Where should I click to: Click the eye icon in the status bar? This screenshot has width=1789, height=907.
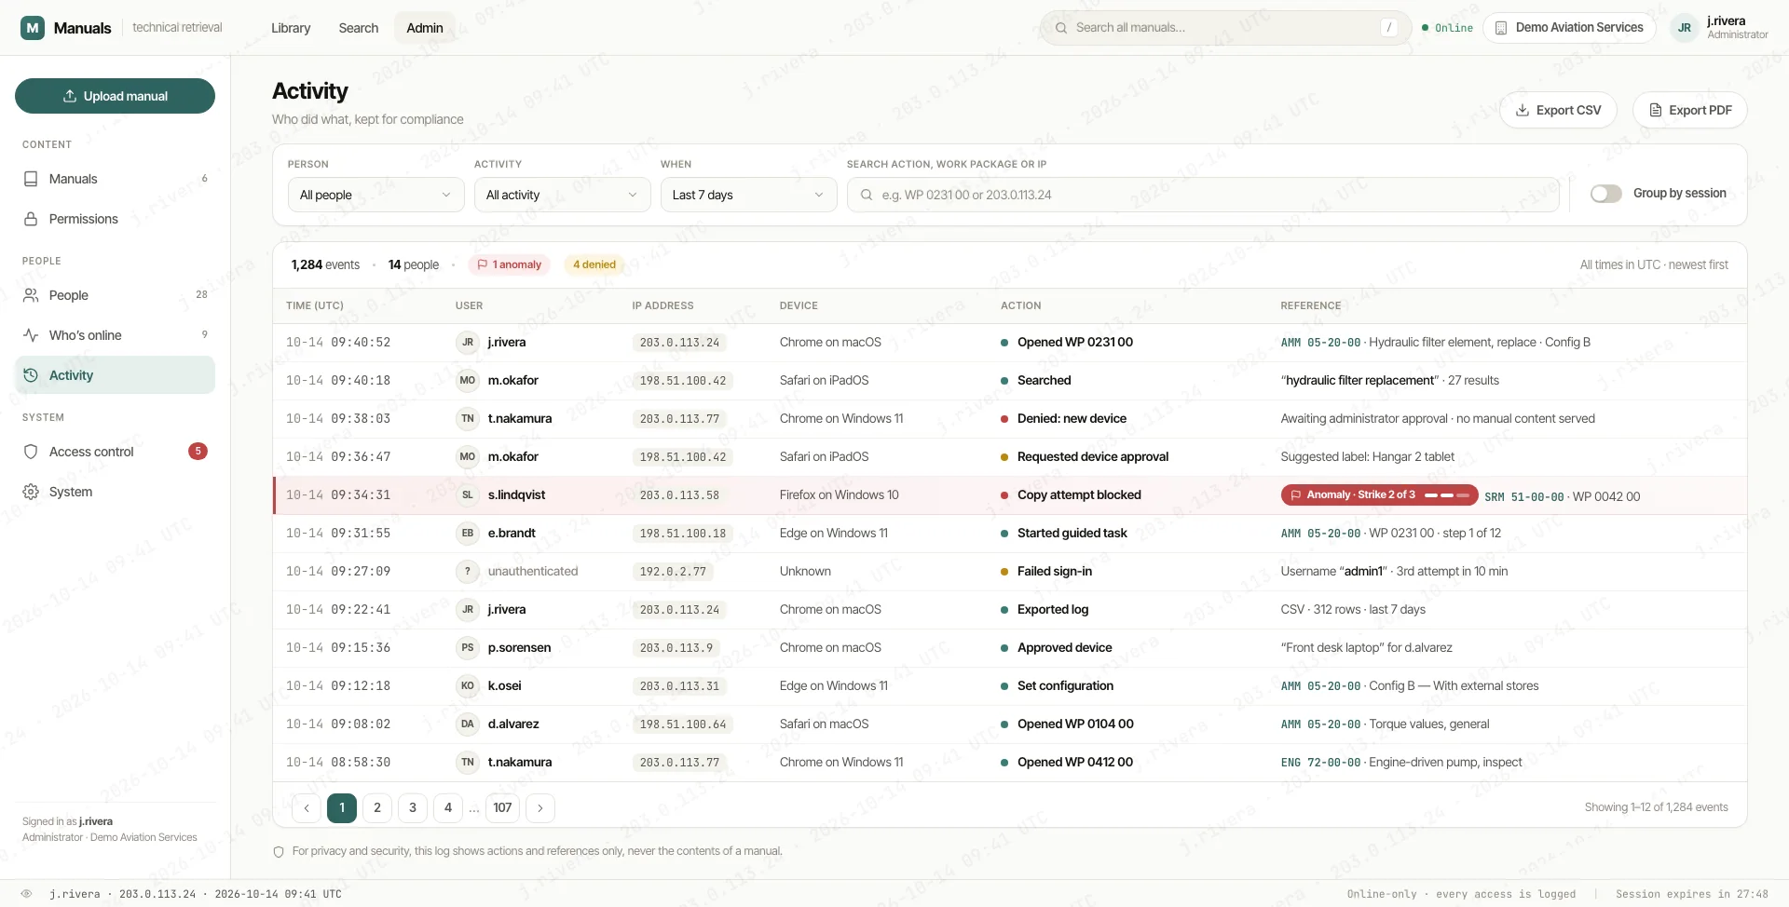pyautogui.click(x=26, y=894)
